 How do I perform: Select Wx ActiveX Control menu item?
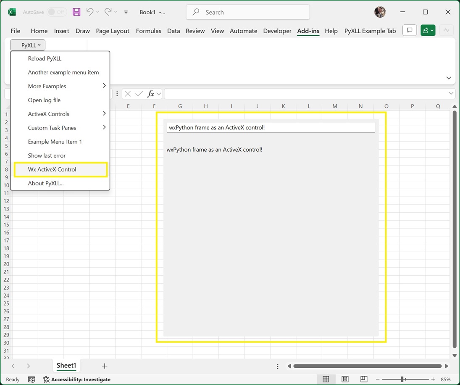(x=60, y=169)
